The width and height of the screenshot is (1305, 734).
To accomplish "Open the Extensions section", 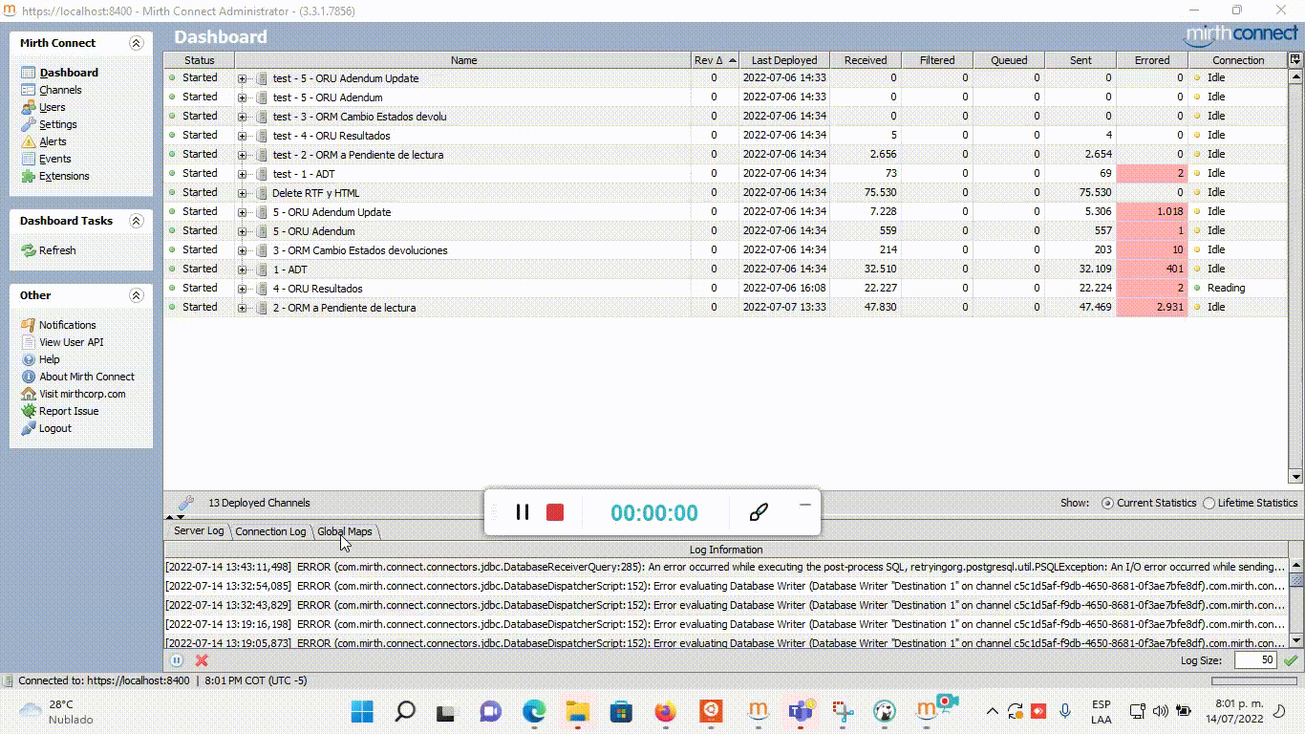I will (x=63, y=176).
